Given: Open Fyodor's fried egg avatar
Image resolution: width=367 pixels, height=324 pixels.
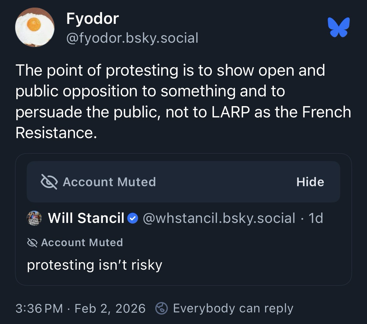Looking at the screenshot, I should coord(35,27).
